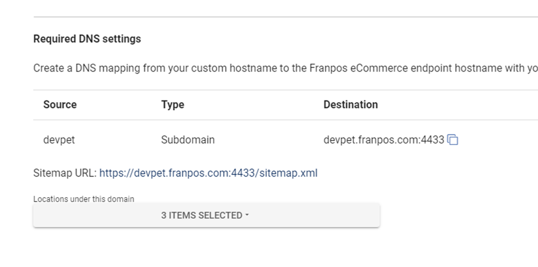Copy the devpet.franpos.com:4433 destination with the copy icon
The height and width of the screenshot is (267, 538).
(x=453, y=140)
